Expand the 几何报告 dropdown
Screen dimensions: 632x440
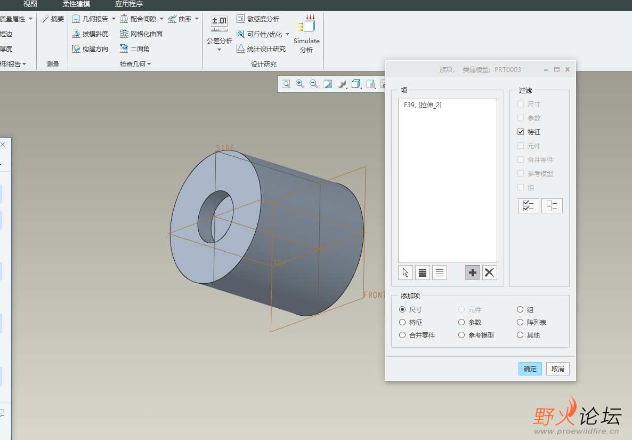click(x=114, y=19)
